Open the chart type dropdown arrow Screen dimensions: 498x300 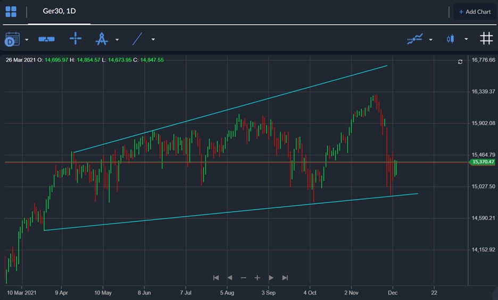pyautogui.click(x=466, y=39)
